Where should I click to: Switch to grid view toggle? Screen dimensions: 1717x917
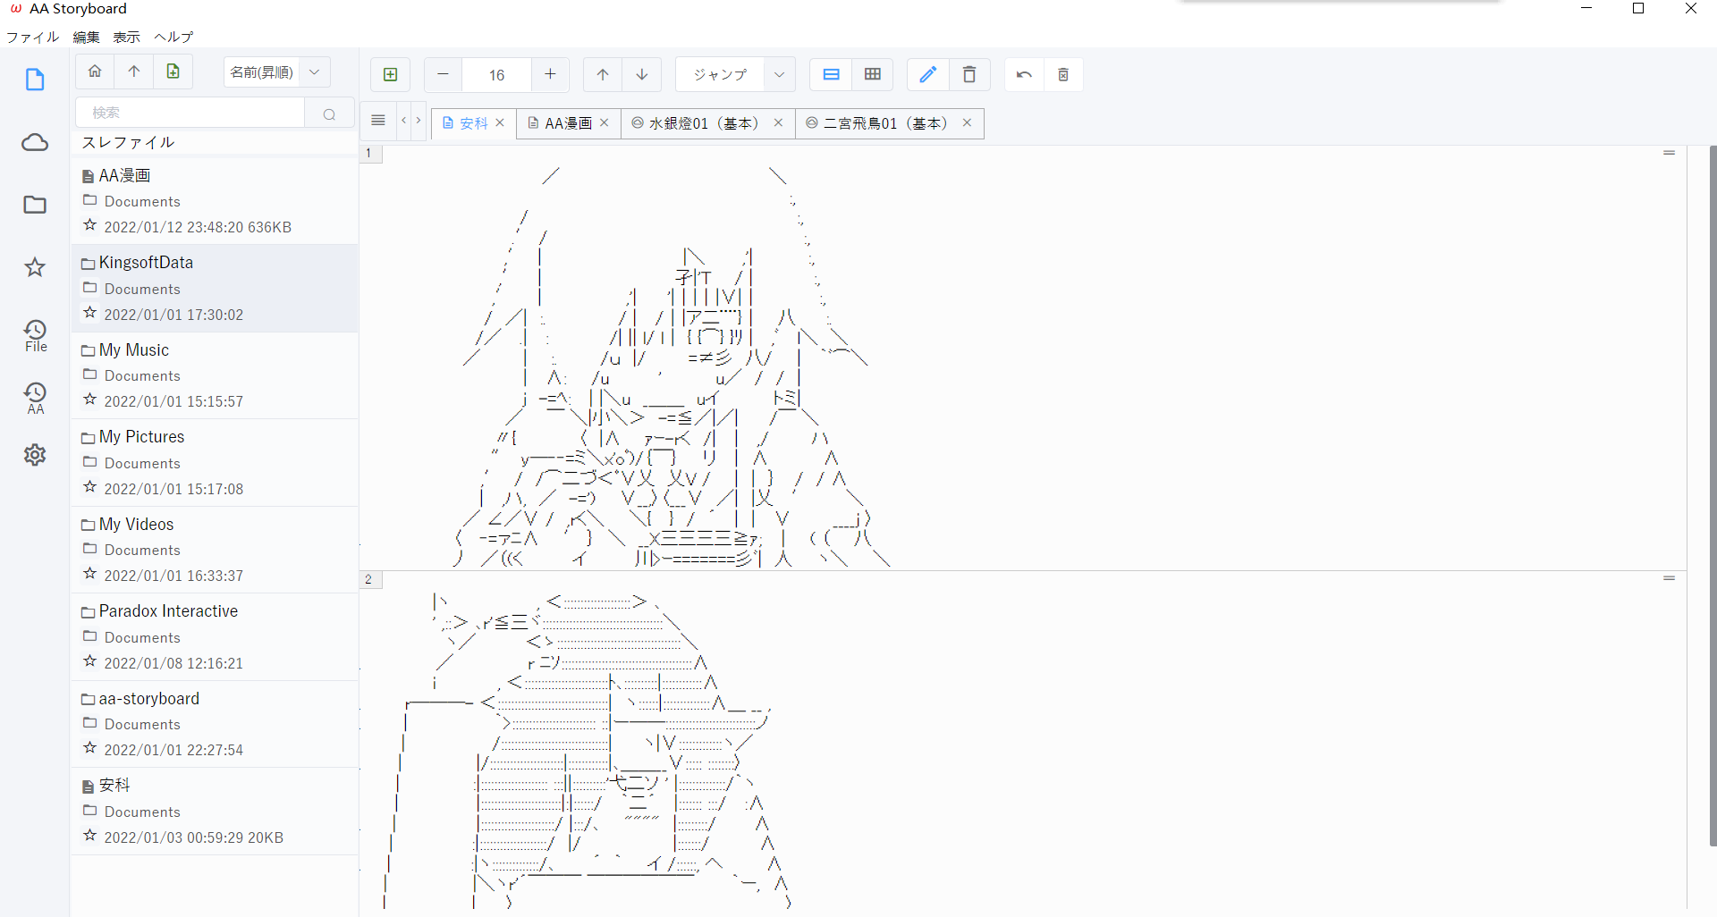pos(873,74)
